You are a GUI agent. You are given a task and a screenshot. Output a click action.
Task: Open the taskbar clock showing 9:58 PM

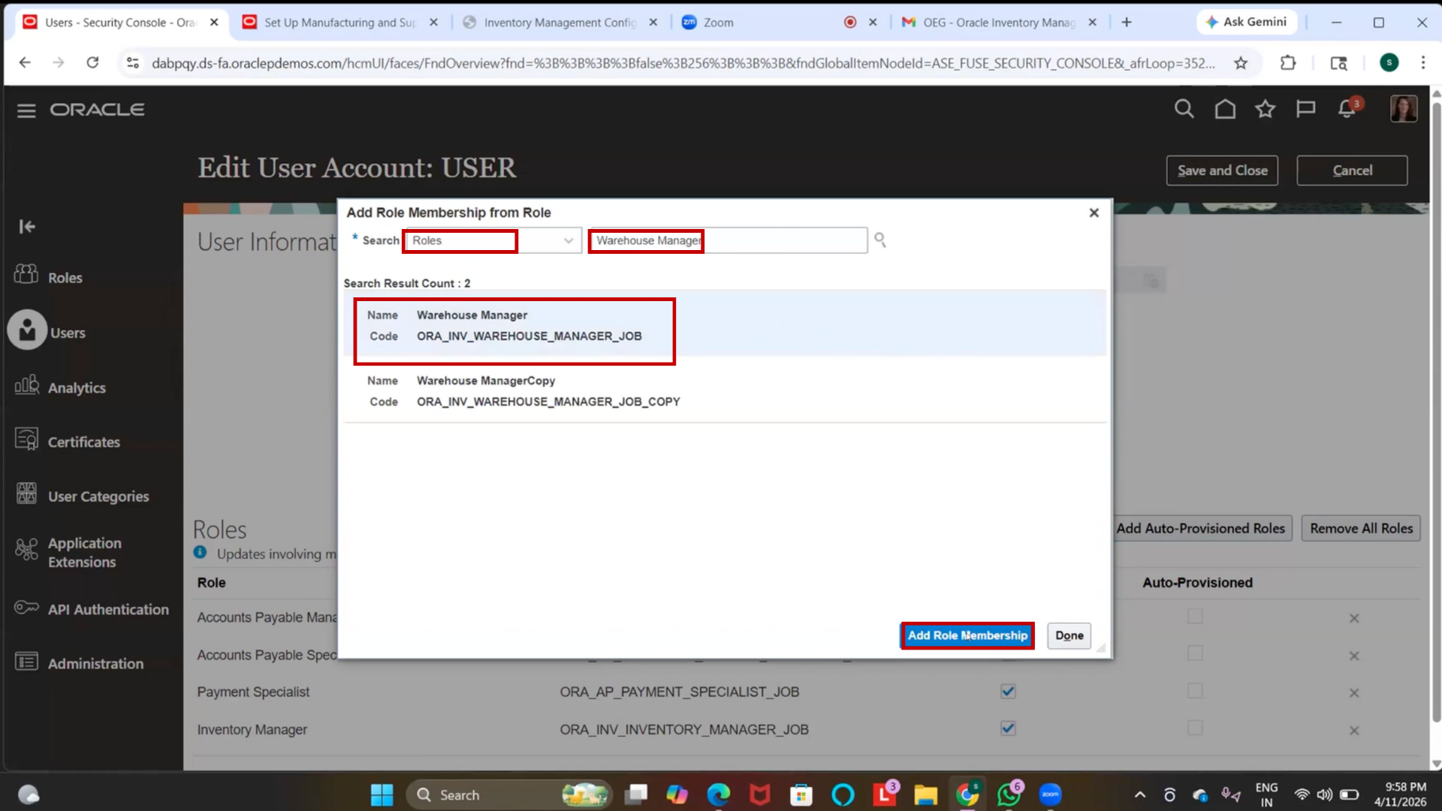(1400, 794)
